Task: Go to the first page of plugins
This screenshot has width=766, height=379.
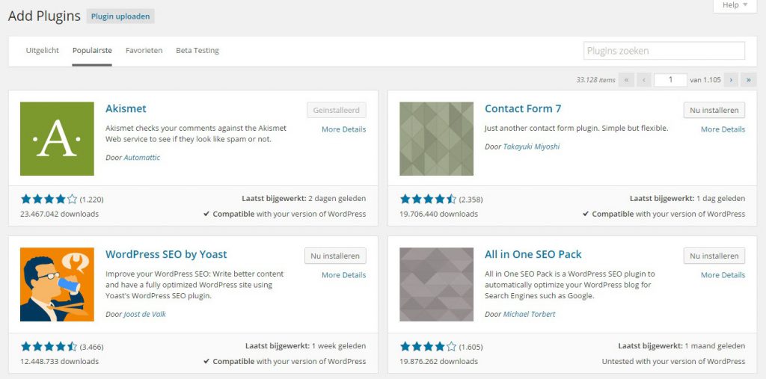Action: coord(626,79)
